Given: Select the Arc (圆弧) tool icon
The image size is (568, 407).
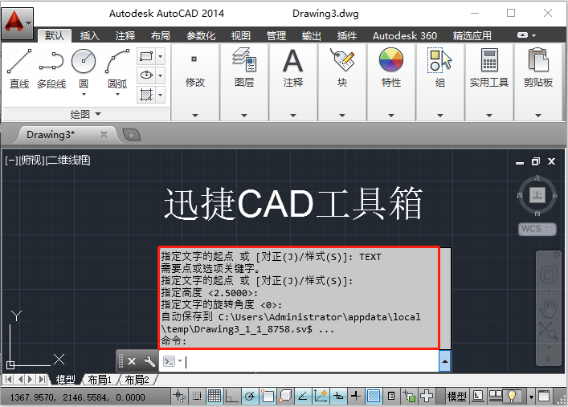Looking at the screenshot, I should (117, 62).
